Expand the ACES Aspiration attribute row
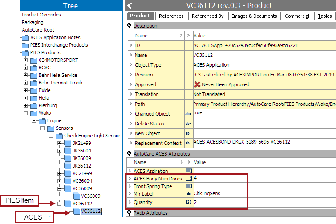Screen dimensions: 336x224 130,171
